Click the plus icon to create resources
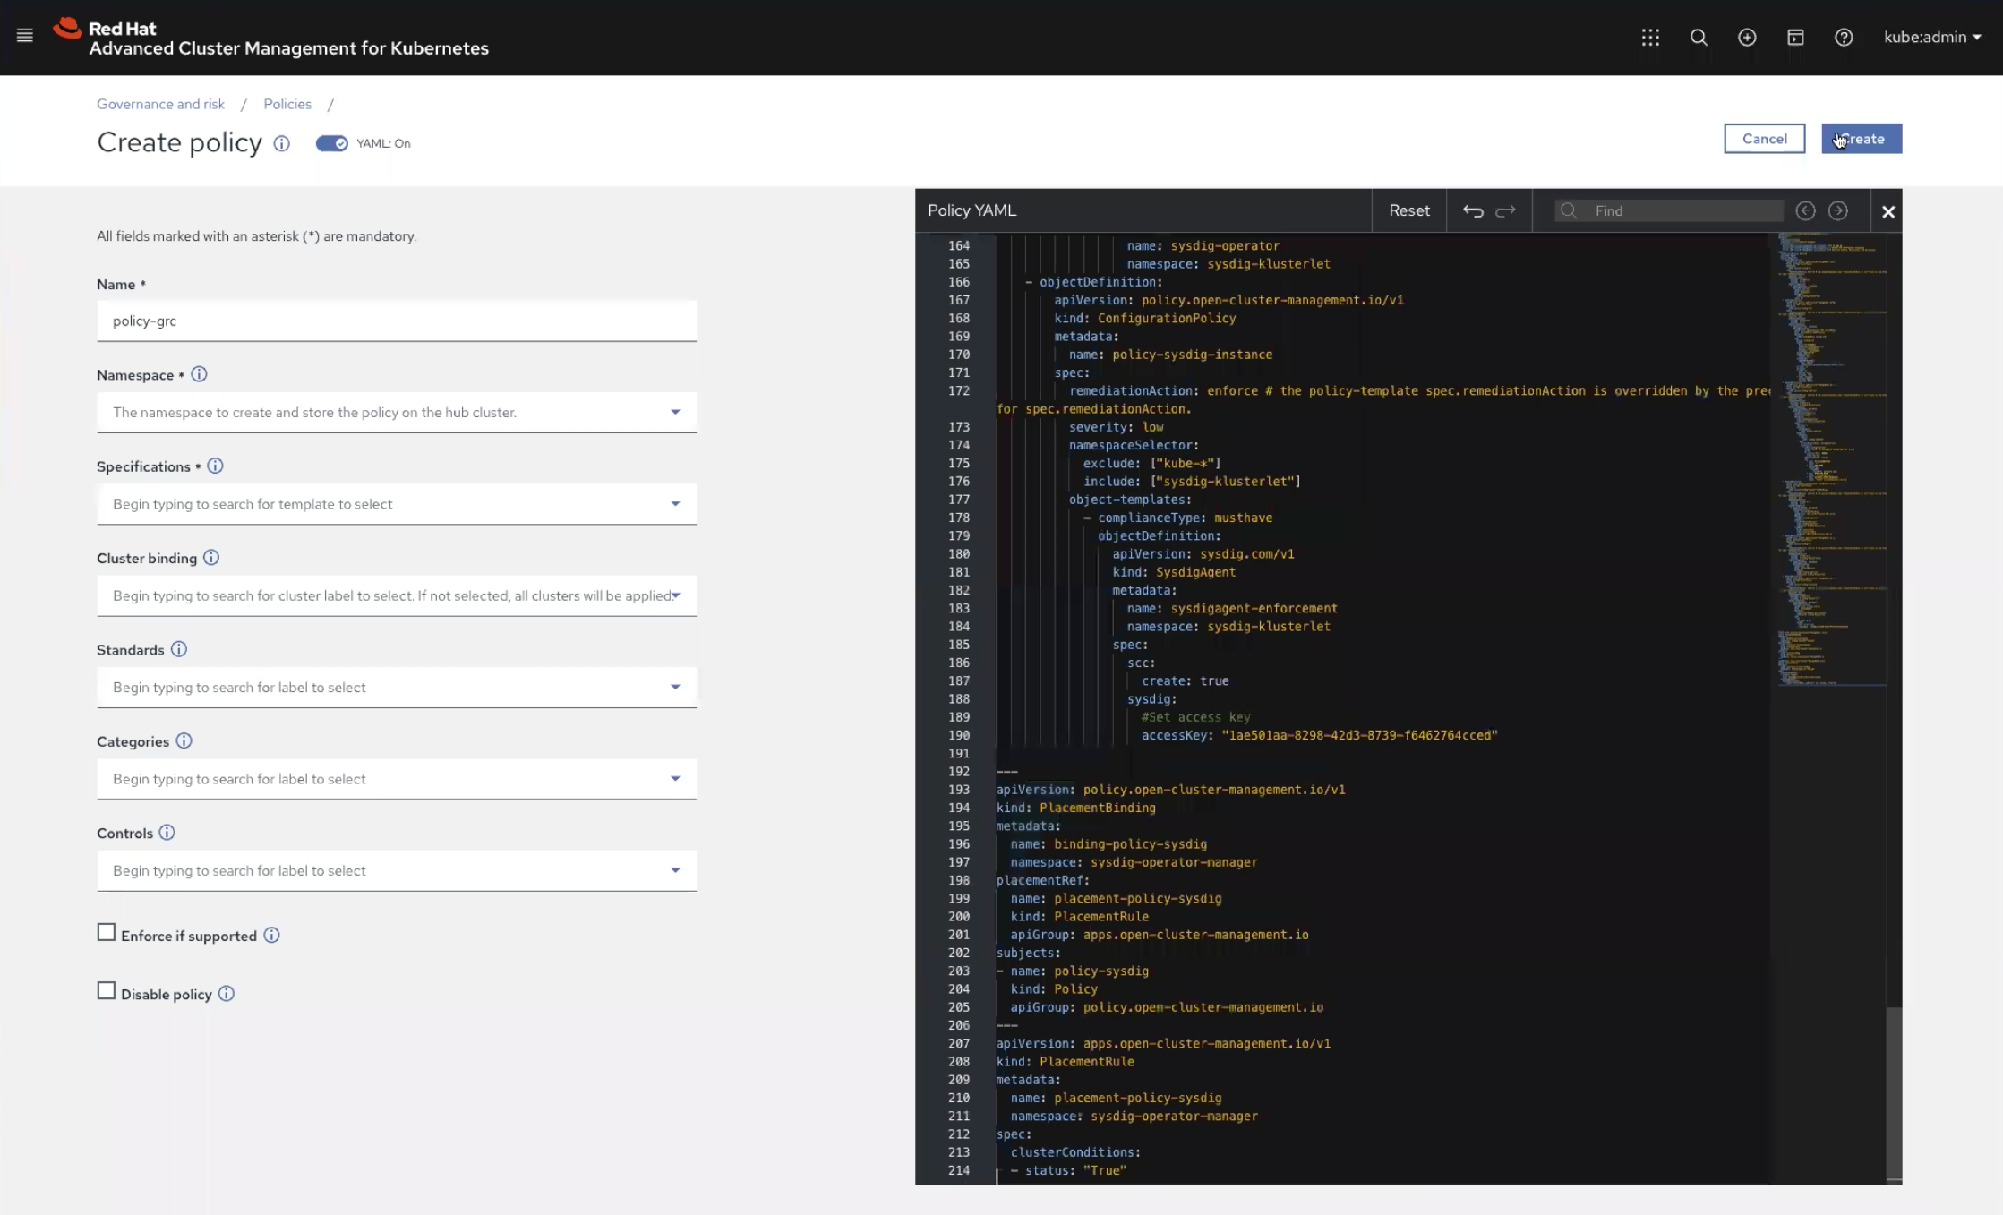 1747,37
